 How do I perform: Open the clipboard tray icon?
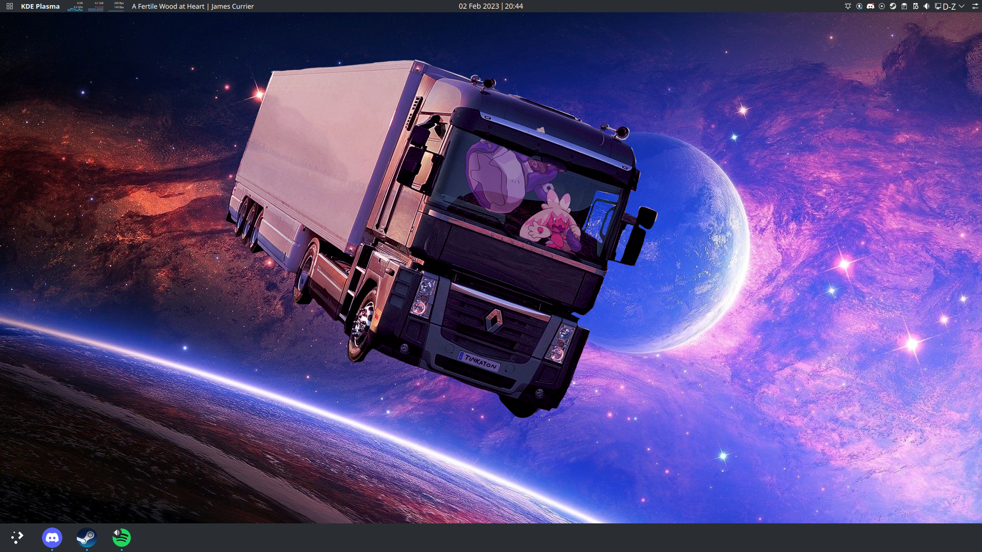coord(904,6)
